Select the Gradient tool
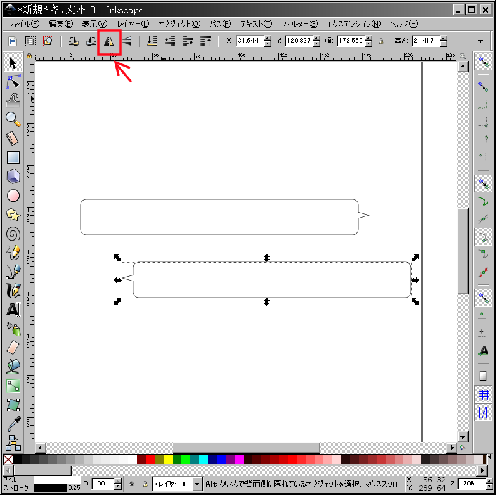Screen dimensions: 496x495 click(x=13, y=386)
